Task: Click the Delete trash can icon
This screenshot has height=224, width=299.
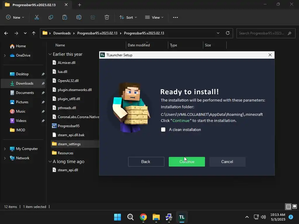Action: (x=107, y=17)
